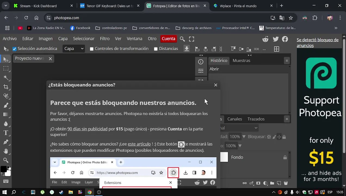Select the Healing eyedropper tool icon
Viewport: 346px width, 196px height.
coord(6,96)
